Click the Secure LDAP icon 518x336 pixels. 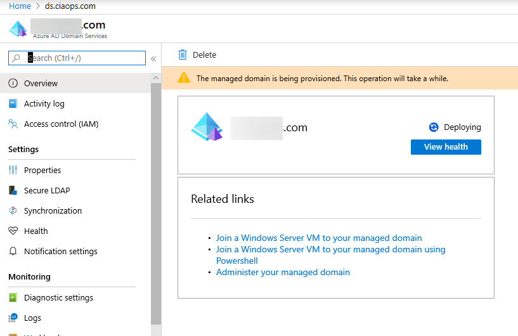pyautogui.click(x=13, y=191)
